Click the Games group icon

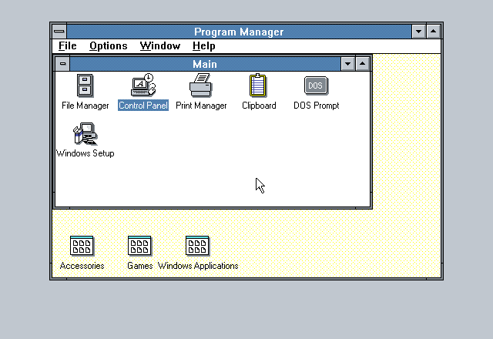(x=139, y=246)
